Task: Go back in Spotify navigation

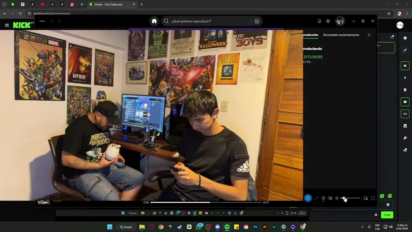Action: pyautogui.click(x=52, y=21)
